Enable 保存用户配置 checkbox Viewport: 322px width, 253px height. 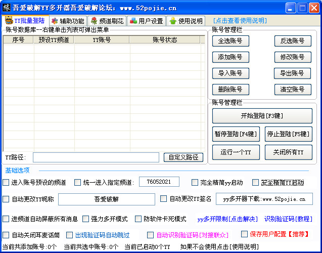click(244, 234)
